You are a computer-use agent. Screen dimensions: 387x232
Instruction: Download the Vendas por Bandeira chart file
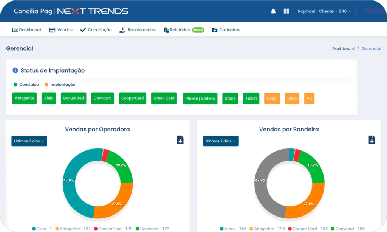tap(372, 140)
